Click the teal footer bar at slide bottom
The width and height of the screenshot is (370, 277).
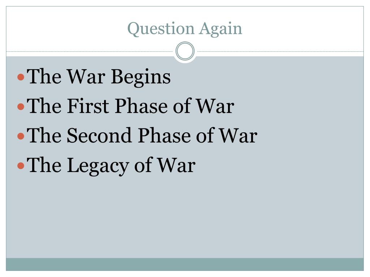pyautogui.click(x=185, y=264)
